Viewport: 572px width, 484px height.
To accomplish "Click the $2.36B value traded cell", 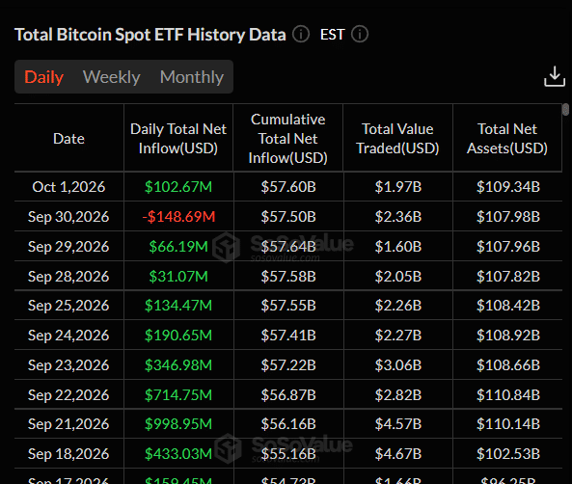I will point(398,217).
